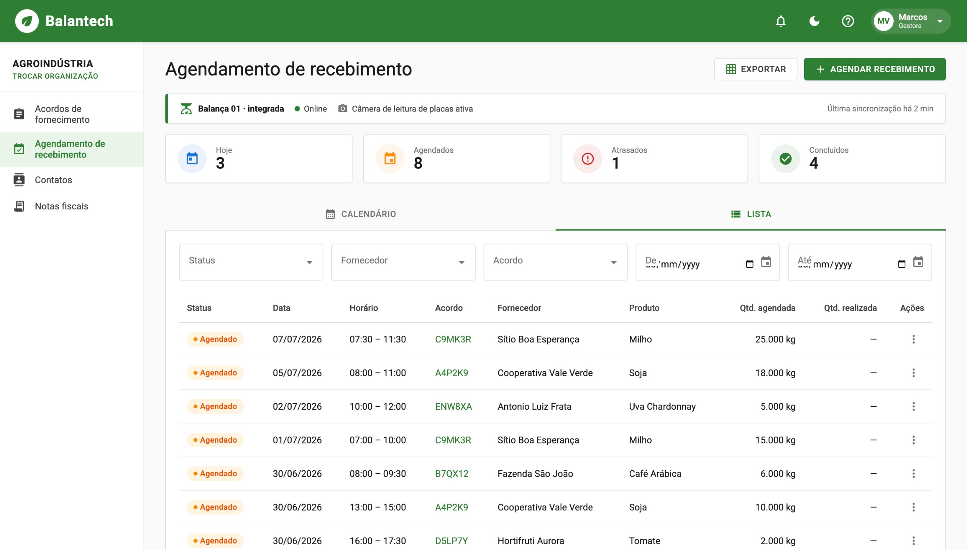Screen dimensions: 967x550
Task: Open Notas fiscais in sidebar
Action: tap(72, 206)
